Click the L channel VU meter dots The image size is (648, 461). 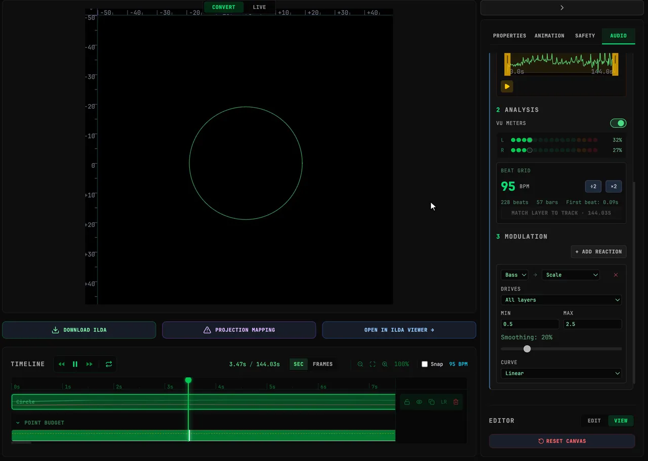coord(554,140)
